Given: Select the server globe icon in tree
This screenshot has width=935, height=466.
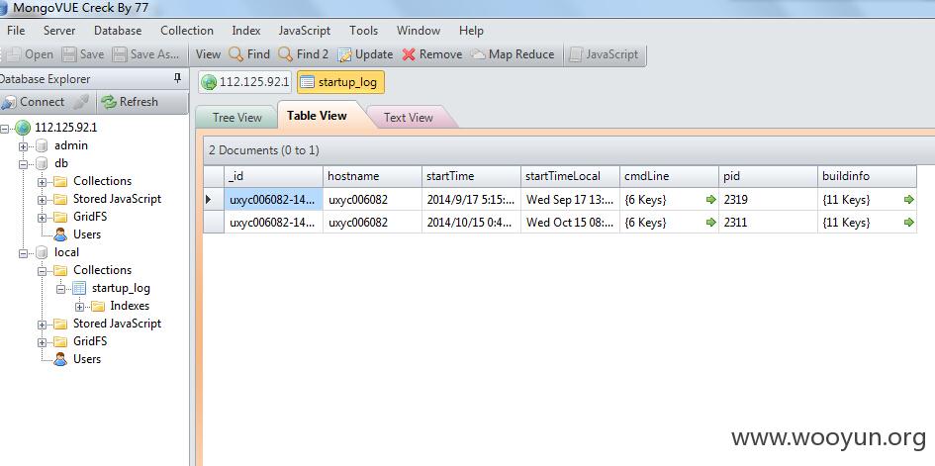Looking at the screenshot, I should 22,127.
